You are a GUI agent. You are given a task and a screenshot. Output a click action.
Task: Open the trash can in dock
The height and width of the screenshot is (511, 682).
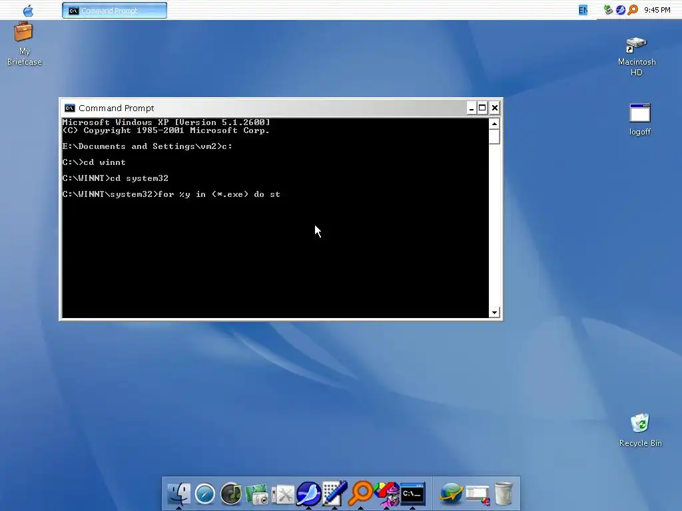(x=504, y=494)
